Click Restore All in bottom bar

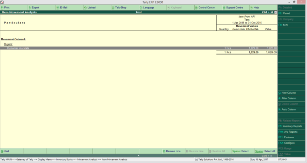(220, 151)
